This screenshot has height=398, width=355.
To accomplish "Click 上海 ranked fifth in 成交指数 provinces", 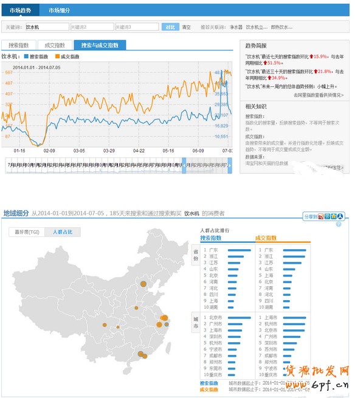I will (x=269, y=275).
